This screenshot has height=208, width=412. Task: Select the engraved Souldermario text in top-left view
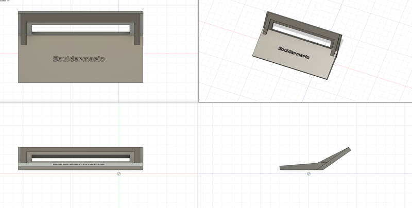click(79, 59)
